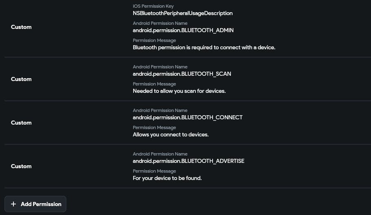
Task: Edit the android.permission.BLUETOOTH_CONNECT name field
Action: (187, 117)
